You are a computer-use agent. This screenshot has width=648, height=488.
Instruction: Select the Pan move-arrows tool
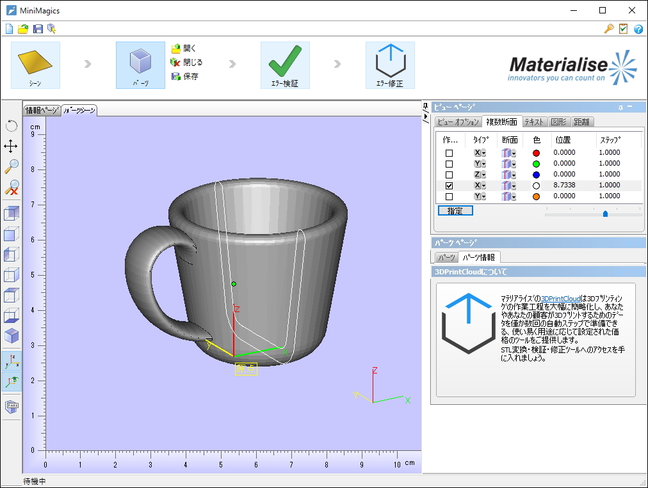click(x=11, y=146)
